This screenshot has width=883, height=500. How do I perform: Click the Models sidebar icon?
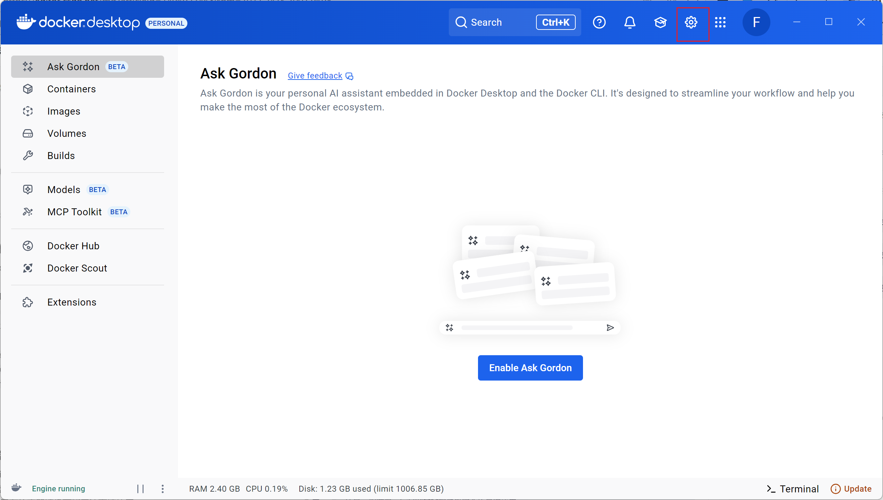pyautogui.click(x=28, y=190)
